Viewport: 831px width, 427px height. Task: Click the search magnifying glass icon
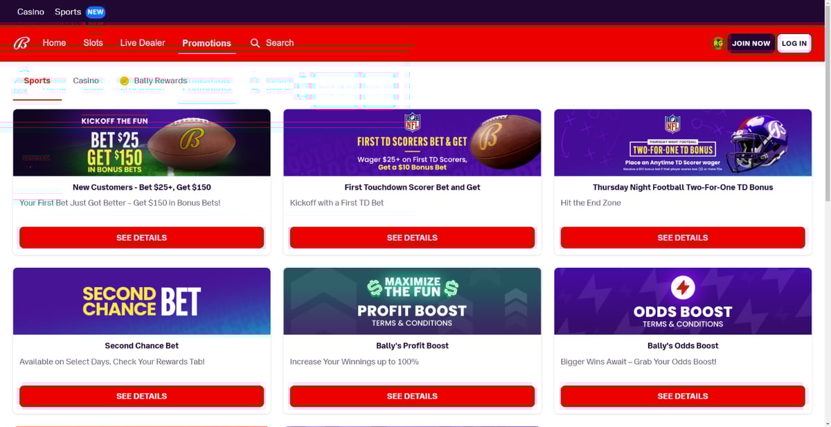(x=255, y=43)
